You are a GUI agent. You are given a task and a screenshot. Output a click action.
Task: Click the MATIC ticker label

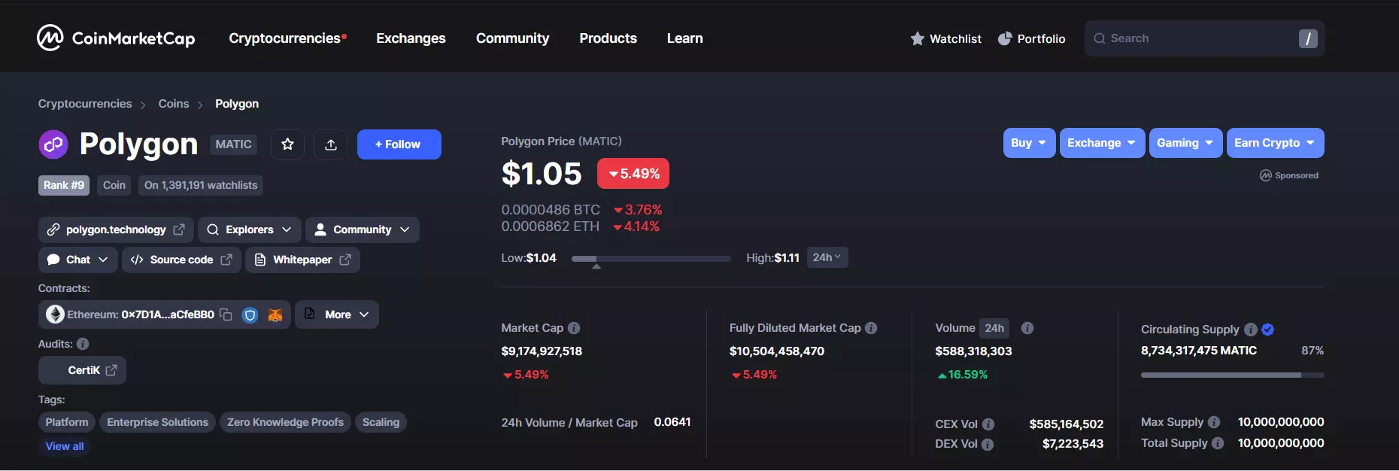(x=234, y=144)
